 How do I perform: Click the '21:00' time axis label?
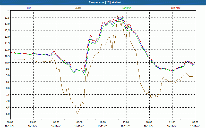(x=173, y=122)
